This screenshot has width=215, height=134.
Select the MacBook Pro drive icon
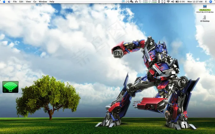[x=205, y=6]
